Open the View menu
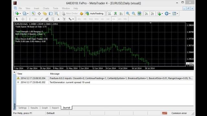Image resolution: width=207 pixels, height=116 pixels. (x=28, y=8)
